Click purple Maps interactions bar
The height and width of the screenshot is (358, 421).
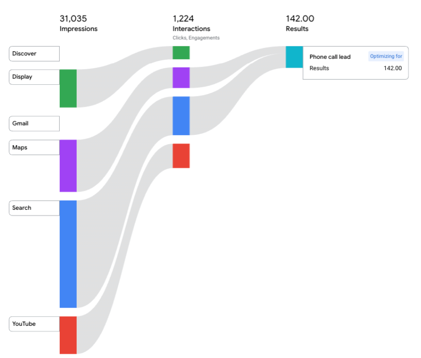point(181,78)
